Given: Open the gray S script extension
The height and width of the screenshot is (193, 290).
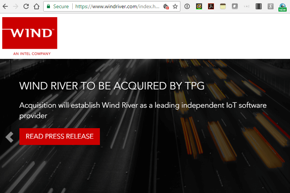Looking at the screenshot, I should 271,6.
